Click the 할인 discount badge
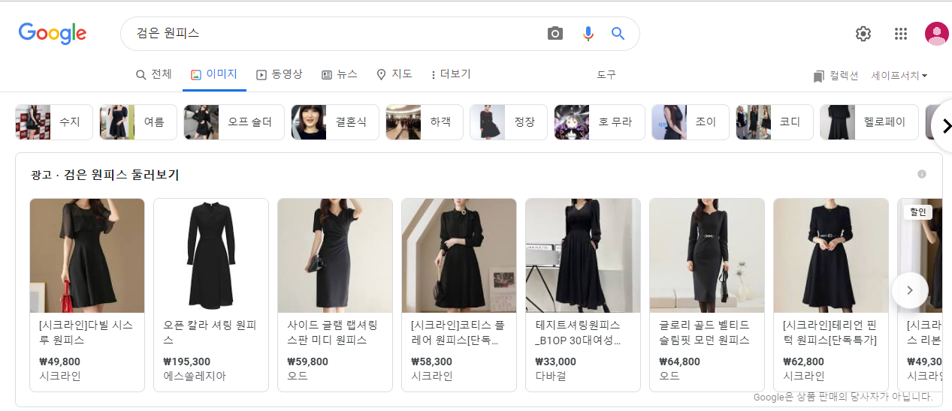The image size is (952, 411). (918, 212)
